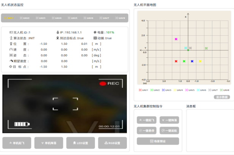Select the blue UAV3 marker on map

tap(192, 61)
